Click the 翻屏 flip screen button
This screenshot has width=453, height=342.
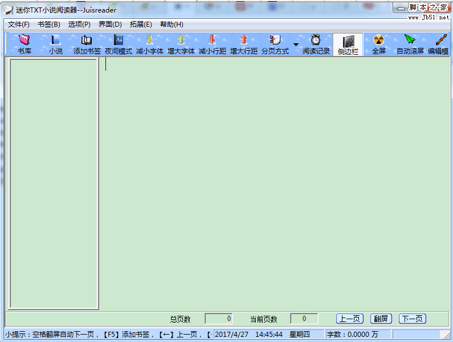coord(381,319)
